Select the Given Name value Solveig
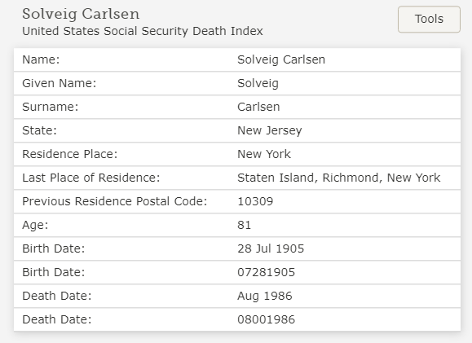Viewport: 472px width, 343px height. click(258, 83)
